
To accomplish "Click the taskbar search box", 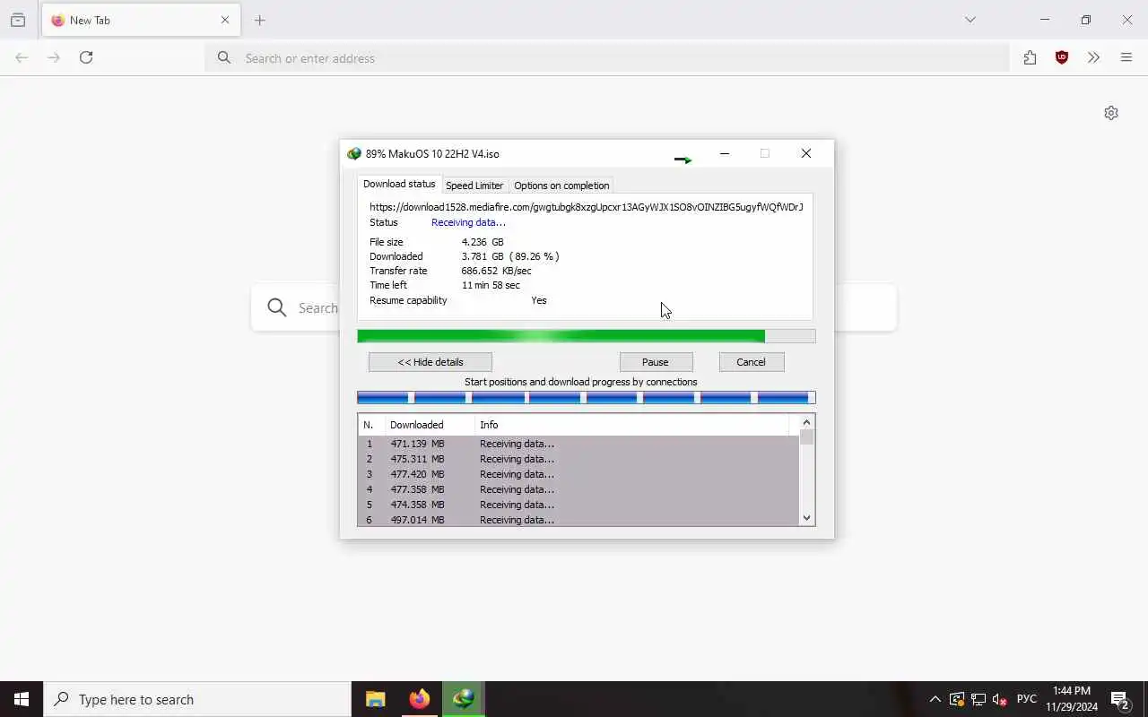I will point(197,699).
